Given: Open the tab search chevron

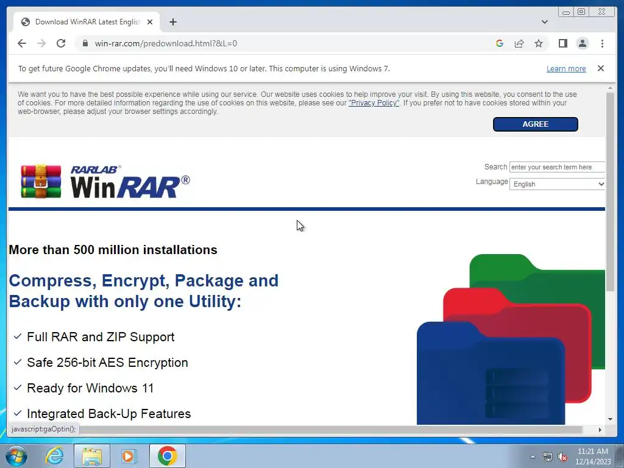Looking at the screenshot, I should click(x=544, y=22).
